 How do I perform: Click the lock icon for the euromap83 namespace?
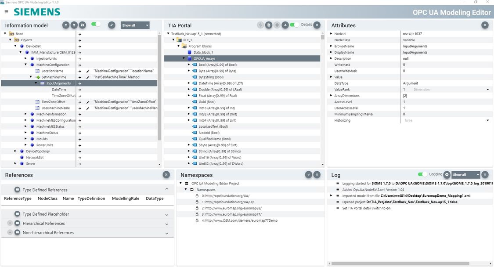pyautogui.click(x=197, y=208)
